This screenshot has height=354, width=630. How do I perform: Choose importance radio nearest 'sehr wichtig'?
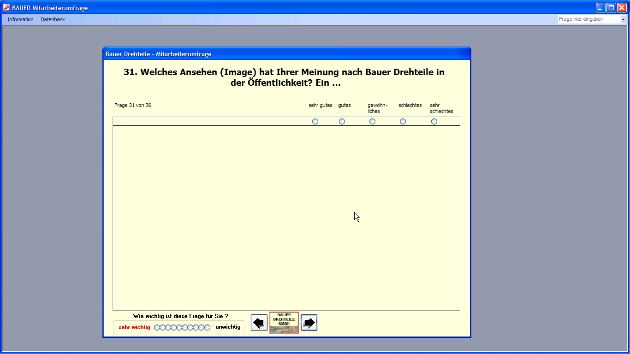(157, 328)
